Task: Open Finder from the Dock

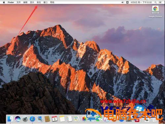Action: tap(10, 119)
